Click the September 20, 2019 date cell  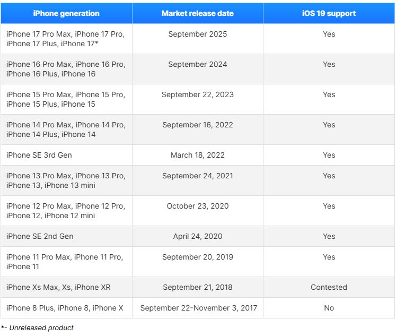click(x=198, y=262)
